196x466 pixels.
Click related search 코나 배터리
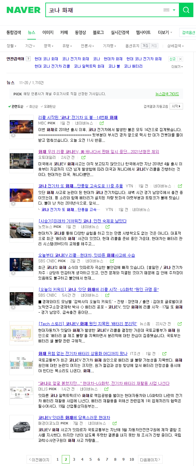(x=133, y=66)
